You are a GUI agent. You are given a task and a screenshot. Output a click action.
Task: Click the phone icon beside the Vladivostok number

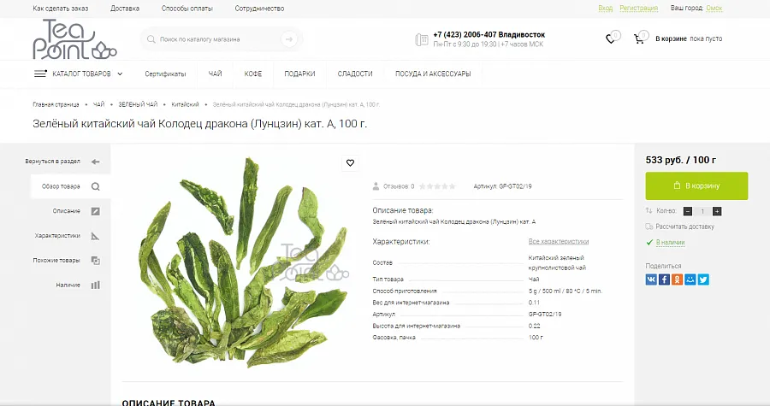(421, 39)
